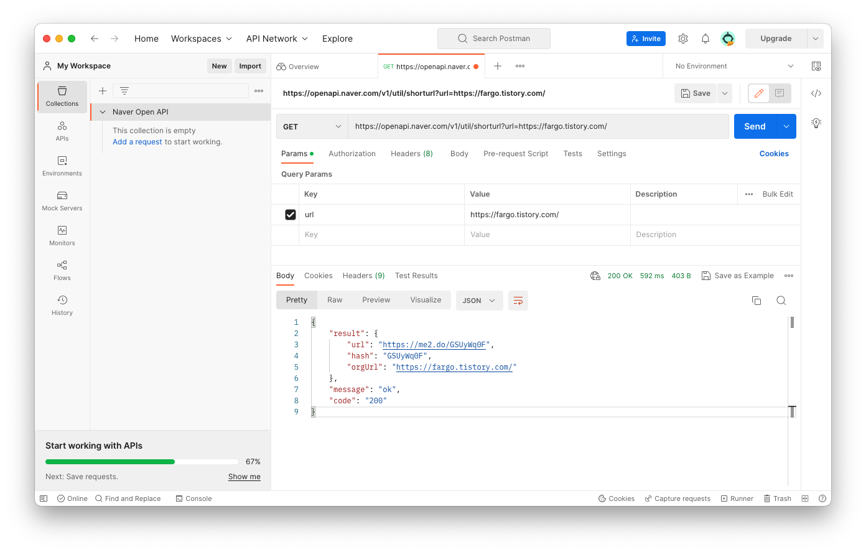The width and height of the screenshot is (866, 552).
Task: Open the Cookies link in request
Action: pyautogui.click(x=774, y=154)
